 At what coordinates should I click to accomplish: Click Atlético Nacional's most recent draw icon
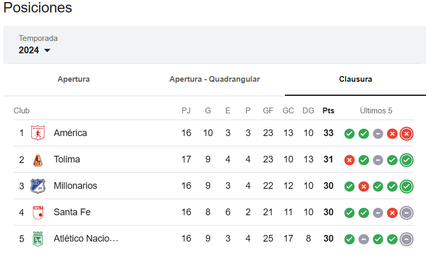coord(406,239)
